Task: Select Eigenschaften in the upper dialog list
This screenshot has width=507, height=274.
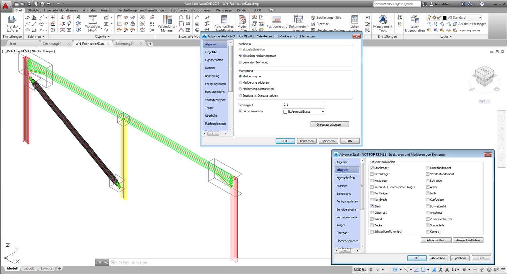Action: [x=214, y=60]
